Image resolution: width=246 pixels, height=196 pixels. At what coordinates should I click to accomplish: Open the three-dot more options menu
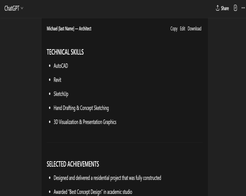coord(243,8)
